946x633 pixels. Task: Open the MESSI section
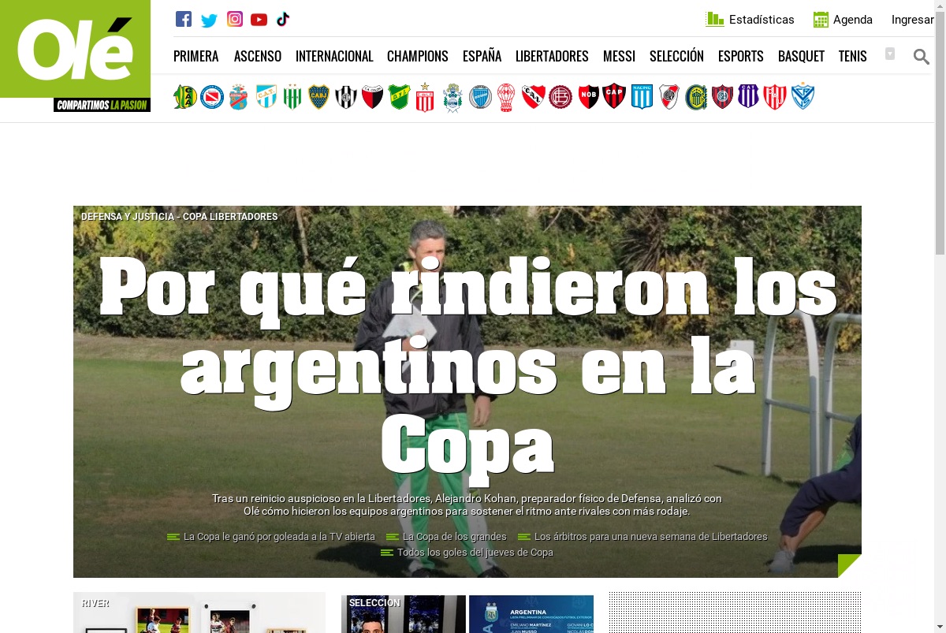pos(619,56)
